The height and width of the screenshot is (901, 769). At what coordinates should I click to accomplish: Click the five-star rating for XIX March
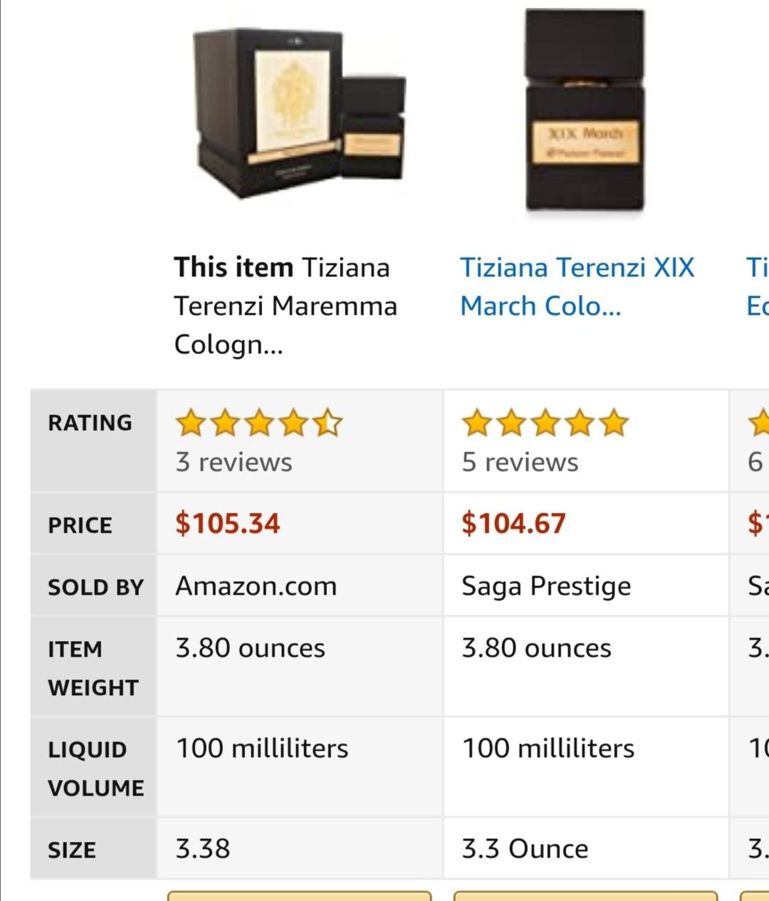click(545, 423)
